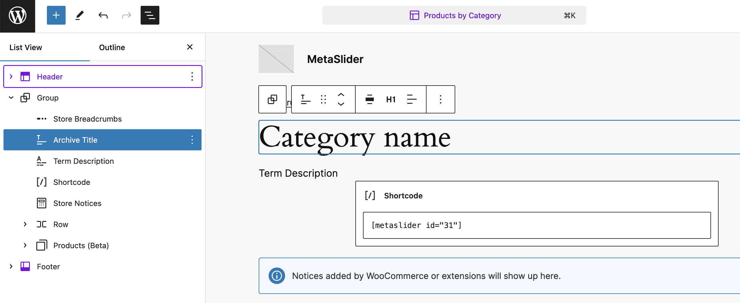Click the metaslider shortcode input field
The height and width of the screenshot is (303, 740).
(536, 225)
